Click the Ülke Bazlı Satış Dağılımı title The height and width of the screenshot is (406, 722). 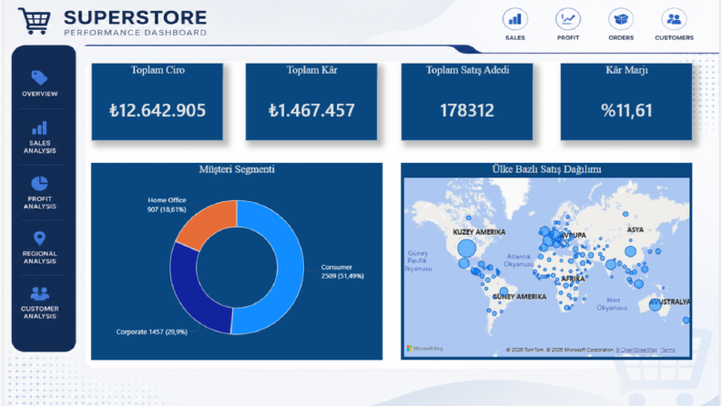tap(546, 169)
